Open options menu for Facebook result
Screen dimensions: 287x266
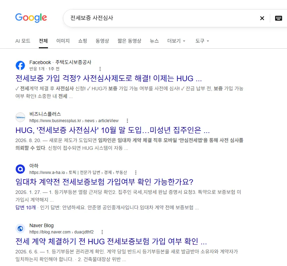coord(100,69)
